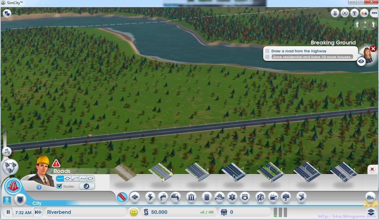This screenshot has height=220, width=379.
Task: Toggle the Guides checkbox
Action: coord(59,186)
